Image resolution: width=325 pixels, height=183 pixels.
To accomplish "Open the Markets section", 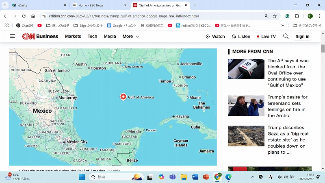I will (x=73, y=36).
